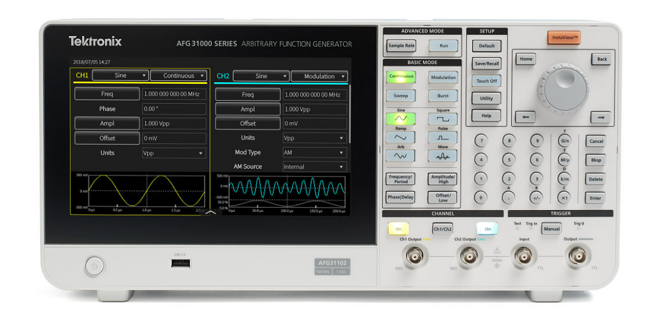Viewport: 647px width, 324px height.
Task: Toggle Ch1 Output On button
Action: coord(398,229)
